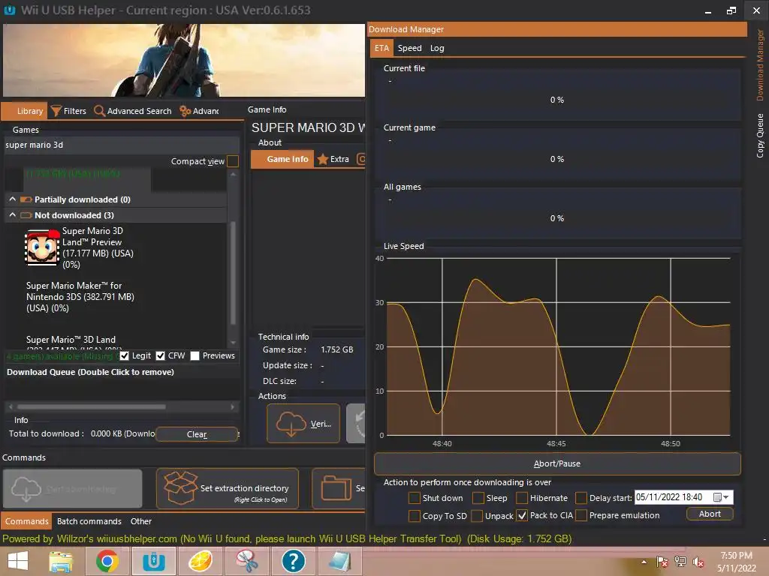Click the download queue horizontal scrollbar

click(x=91, y=406)
